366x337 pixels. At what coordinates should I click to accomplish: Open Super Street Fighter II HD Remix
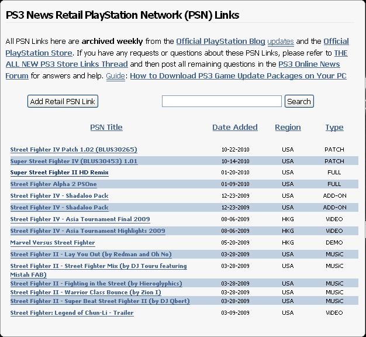60,173
